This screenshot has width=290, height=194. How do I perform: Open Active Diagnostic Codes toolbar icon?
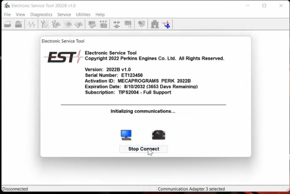tap(45, 24)
